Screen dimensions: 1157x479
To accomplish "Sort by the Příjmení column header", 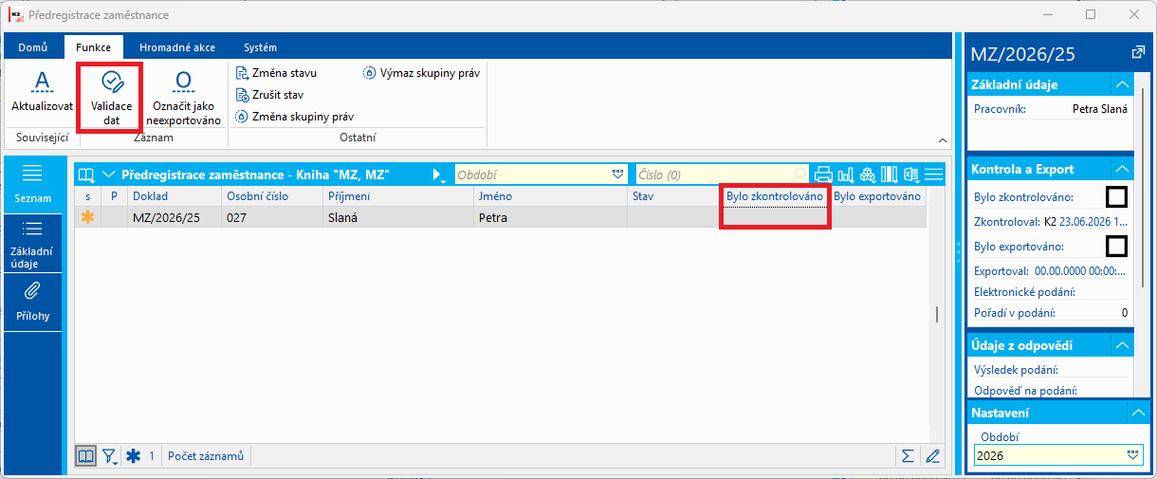I will 398,196.
